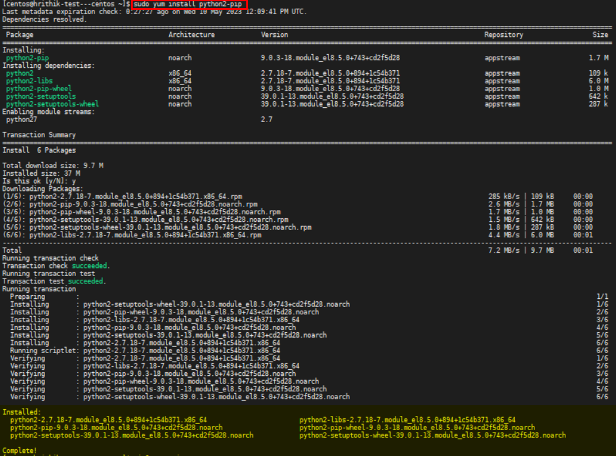Screen dimensions: 616x456
Task: Click the 'Running transaction test' line
Action: (49, 274)
